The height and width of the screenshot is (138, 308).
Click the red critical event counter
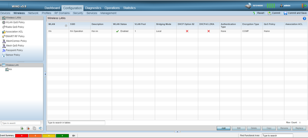tap(22, 136)
